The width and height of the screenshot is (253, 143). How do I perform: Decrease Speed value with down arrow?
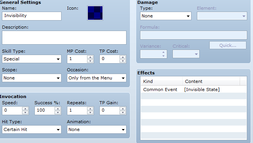tap(25, 112)
